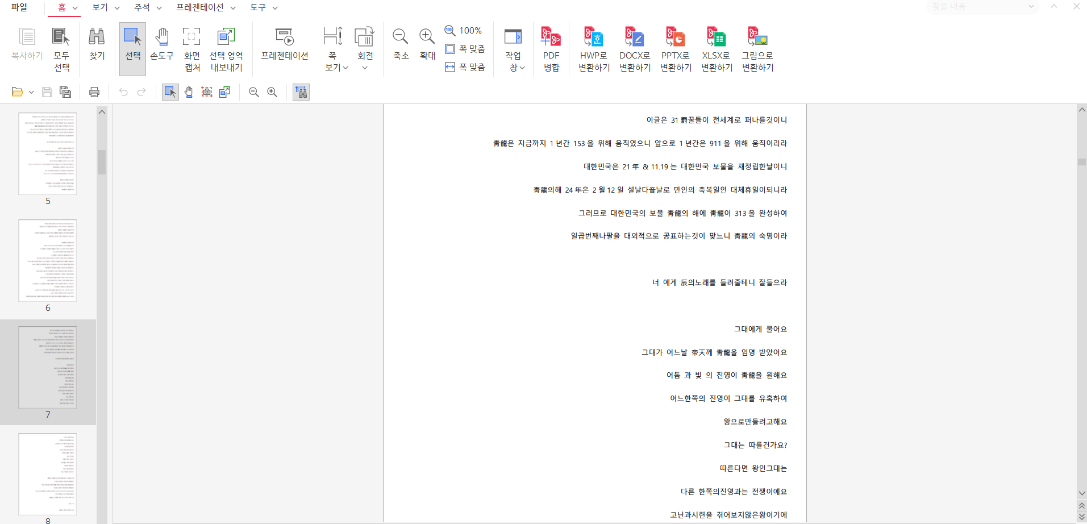1087x524 pixels.
Task: Click the 100% zoom button
Action: tap(464, 31)
